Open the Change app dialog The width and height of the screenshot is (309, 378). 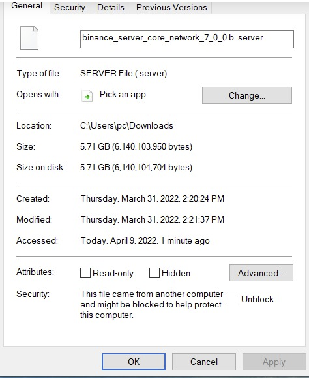click(x=247, y=95)
